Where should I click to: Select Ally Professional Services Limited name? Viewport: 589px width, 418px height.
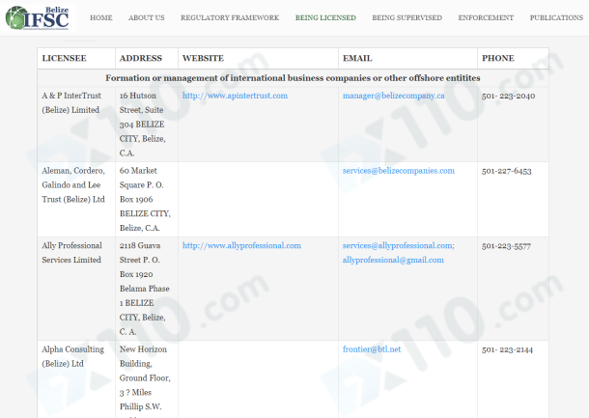click(71, 253)
